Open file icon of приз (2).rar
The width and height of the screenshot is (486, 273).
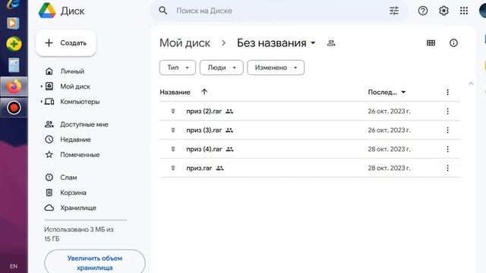pyautogui.click(x=173, y=111)
